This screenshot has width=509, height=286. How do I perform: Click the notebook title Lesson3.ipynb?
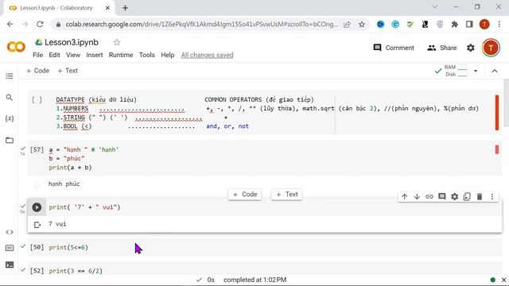point(72,42)
